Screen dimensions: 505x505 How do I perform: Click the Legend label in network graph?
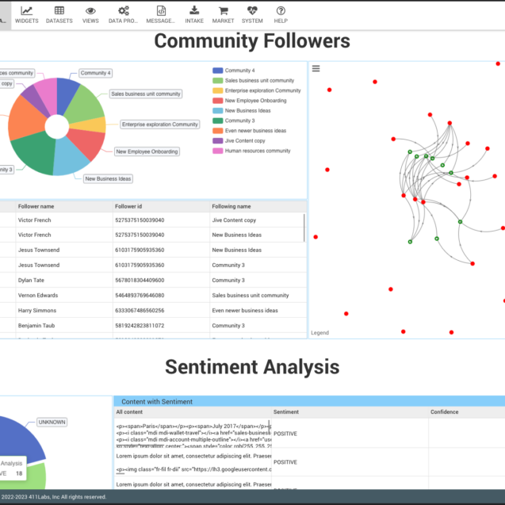[319, 333]
